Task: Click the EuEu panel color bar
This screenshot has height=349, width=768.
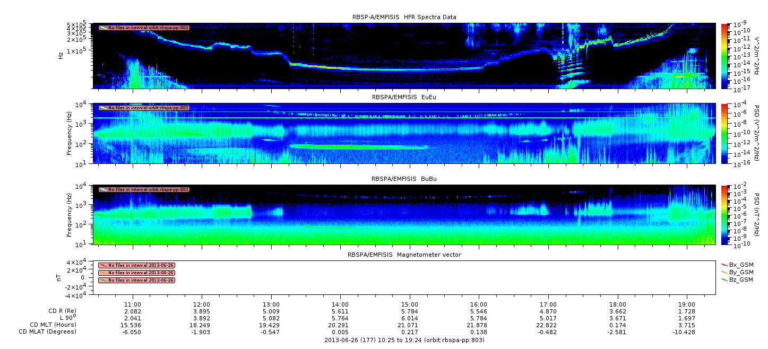Action: [x=724, y=133]
